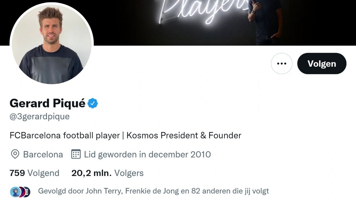
Task: Open the 20,2 mln. Volgers list
Action: 107,173
